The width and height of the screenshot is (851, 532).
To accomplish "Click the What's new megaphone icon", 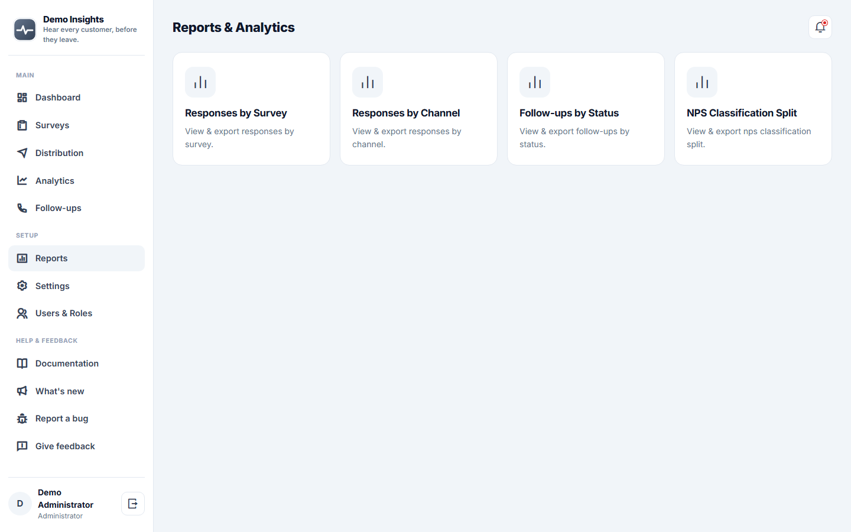I will (22, 391).
